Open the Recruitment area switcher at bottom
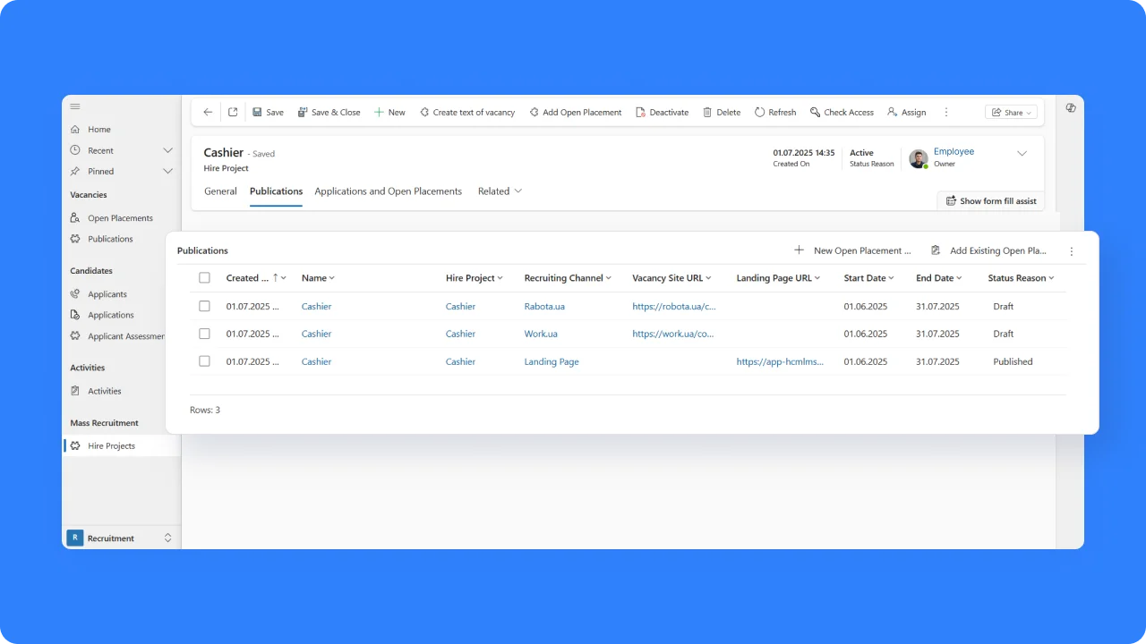Image resolution: width=1146 pixels, height=644 pixels. (x=120, y=538)
